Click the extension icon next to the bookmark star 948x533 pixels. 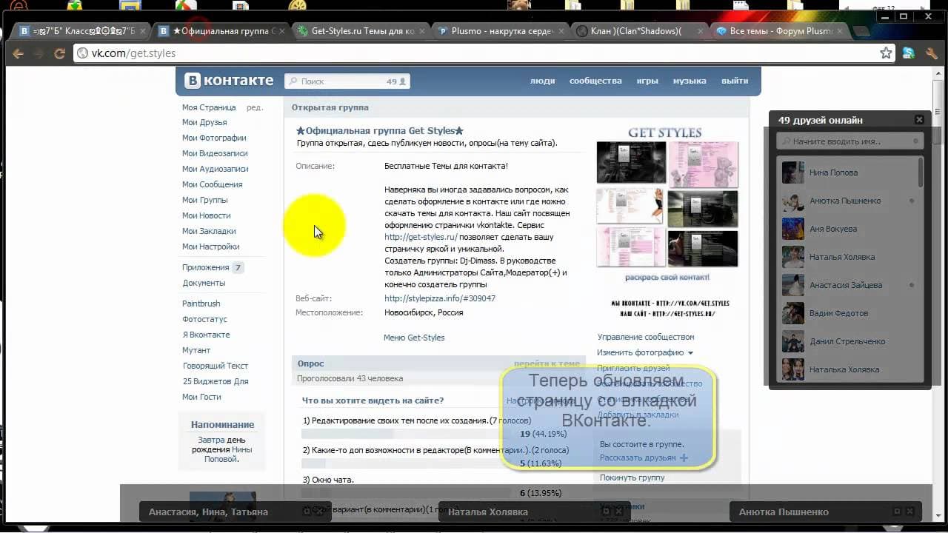coord(908,53)
